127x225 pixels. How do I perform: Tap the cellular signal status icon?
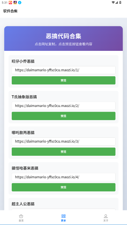point(117,2)
